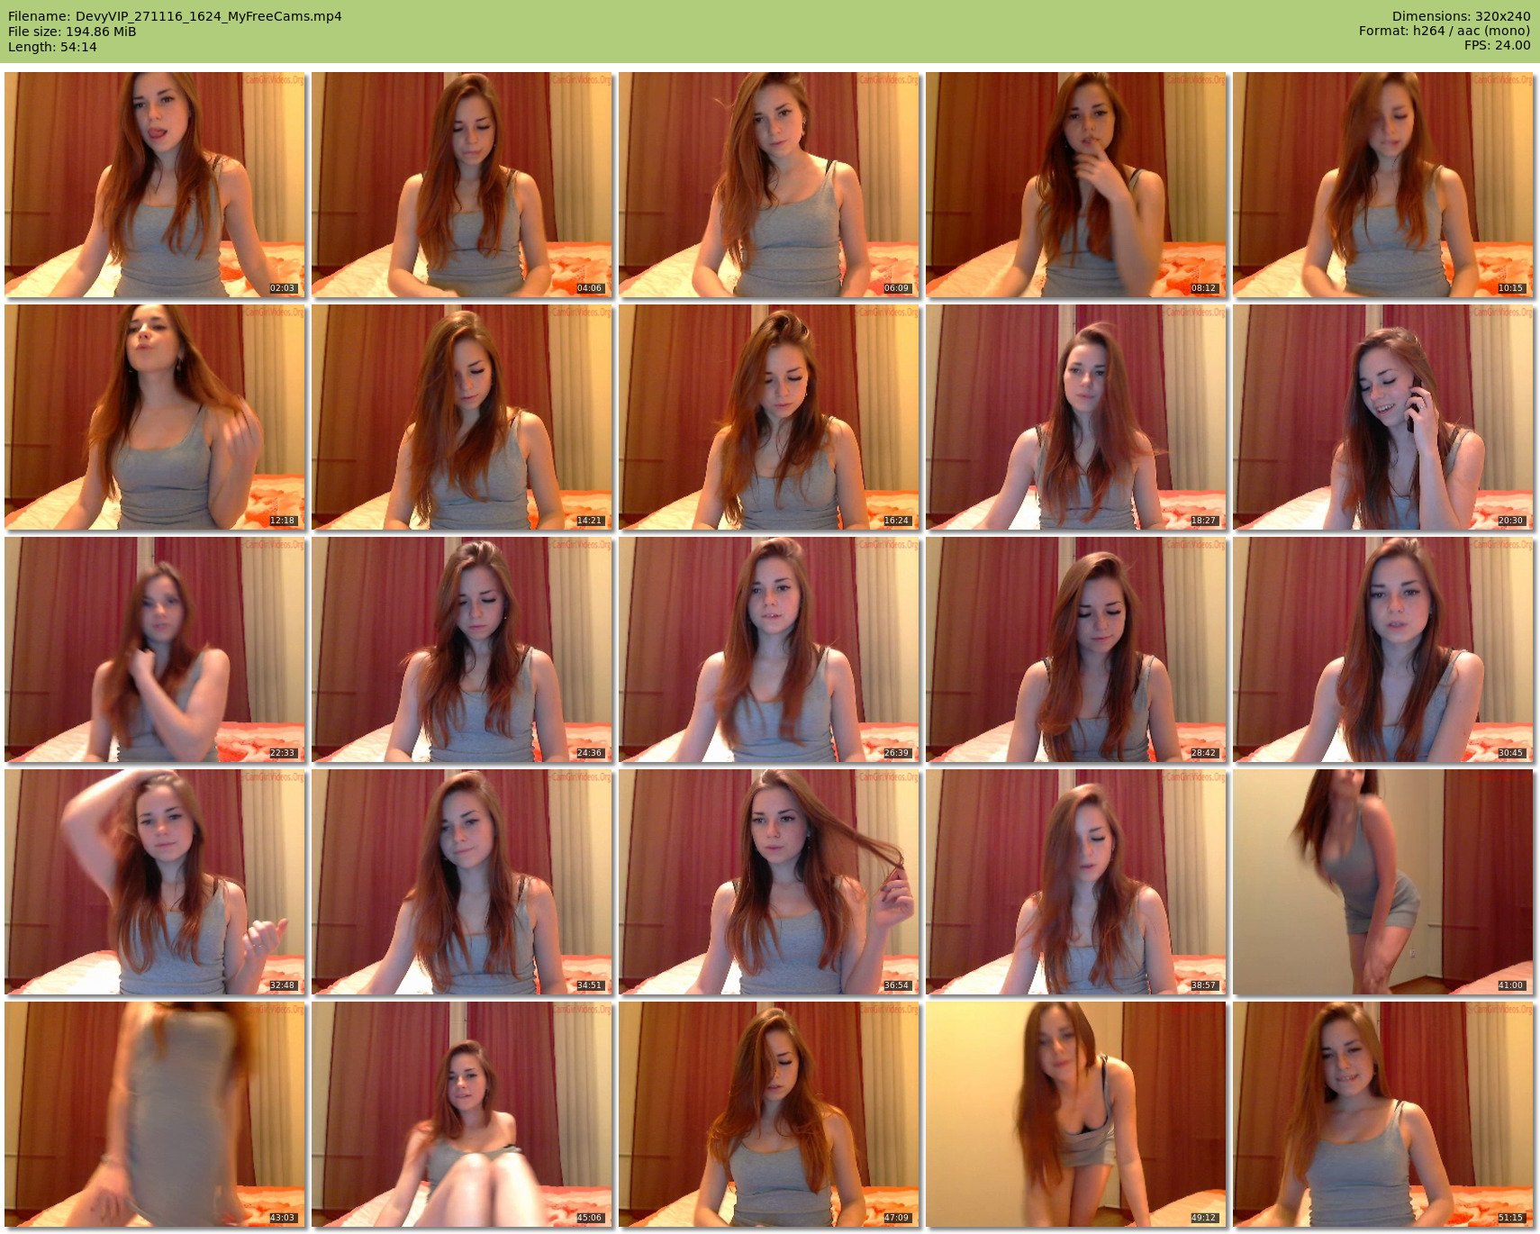Open the frame captured at 32:48
Image resolution: width=1540 pixels, height=1234 pixels.
pyautogui.click(x=155, y=882)
